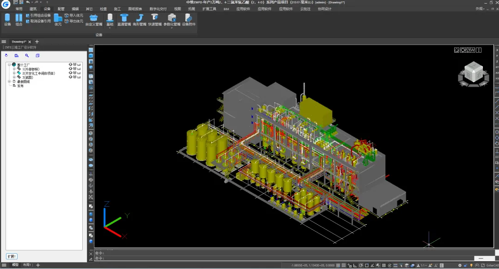
Task: Select the 直通管嘴 straight nozzle tool
Action: coord(124,19)
